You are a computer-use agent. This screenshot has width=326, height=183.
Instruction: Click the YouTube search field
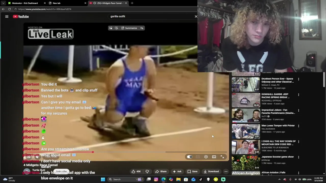click(150, 16)
